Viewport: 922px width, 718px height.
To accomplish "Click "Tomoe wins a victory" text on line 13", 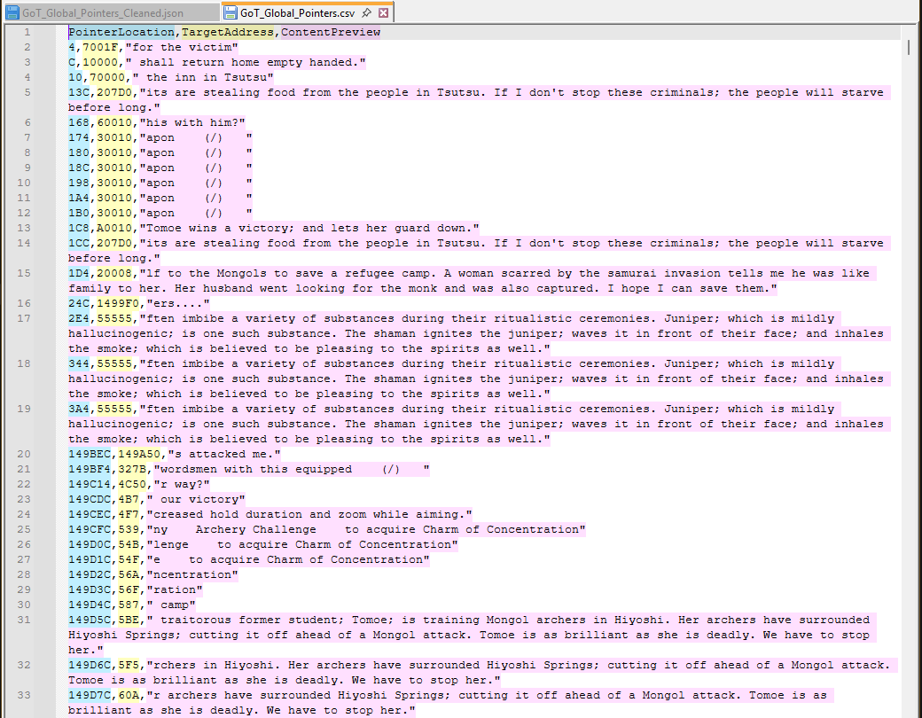I will point(217,228).
